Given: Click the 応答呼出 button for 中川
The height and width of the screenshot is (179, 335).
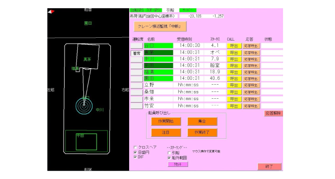Looking at the screenshot, I should [251, 59].
